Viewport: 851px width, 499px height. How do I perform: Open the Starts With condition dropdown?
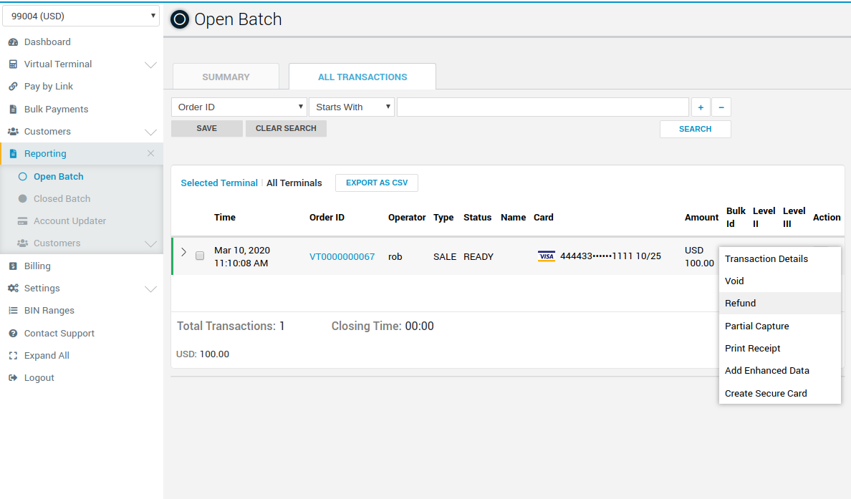click(352, 107)
